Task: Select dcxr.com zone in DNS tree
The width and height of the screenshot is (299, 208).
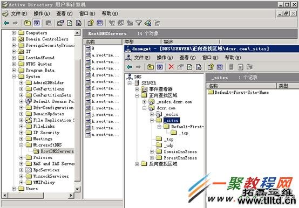Action: [x=166, y=108]
